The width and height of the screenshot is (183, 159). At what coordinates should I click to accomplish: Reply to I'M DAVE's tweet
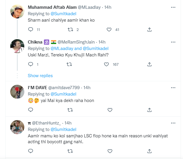[30, 110]
